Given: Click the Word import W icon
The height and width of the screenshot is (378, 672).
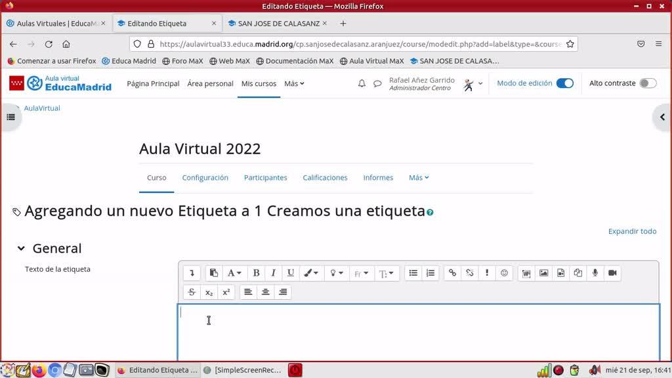Looking at the screenshot, I should click(x=526, y=273).
